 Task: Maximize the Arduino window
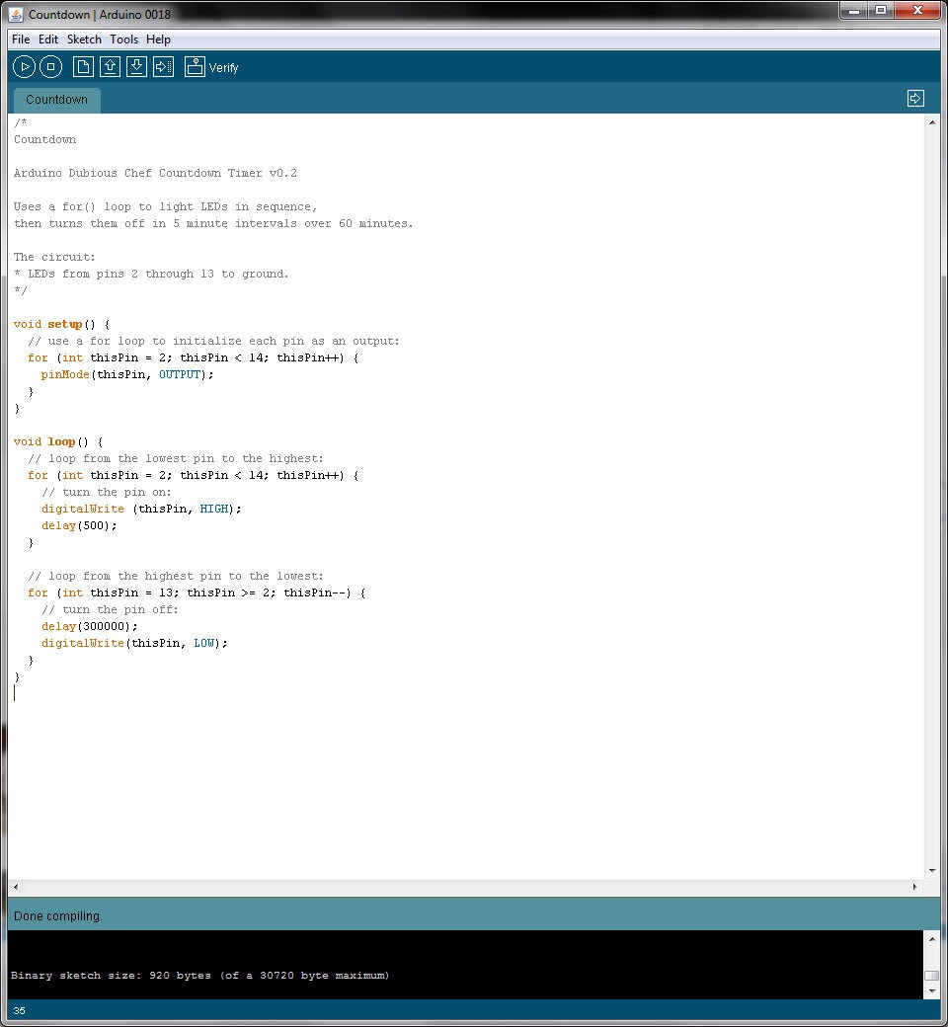click(881, 10)
